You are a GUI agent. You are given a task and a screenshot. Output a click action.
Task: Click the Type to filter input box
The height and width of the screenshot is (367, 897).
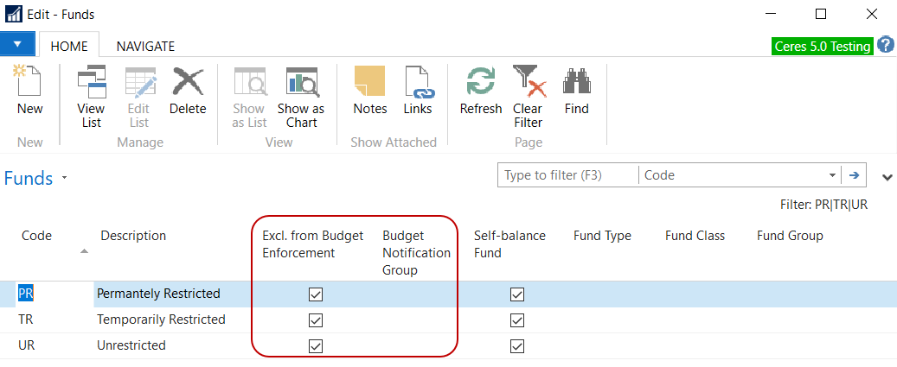[568, 175]
